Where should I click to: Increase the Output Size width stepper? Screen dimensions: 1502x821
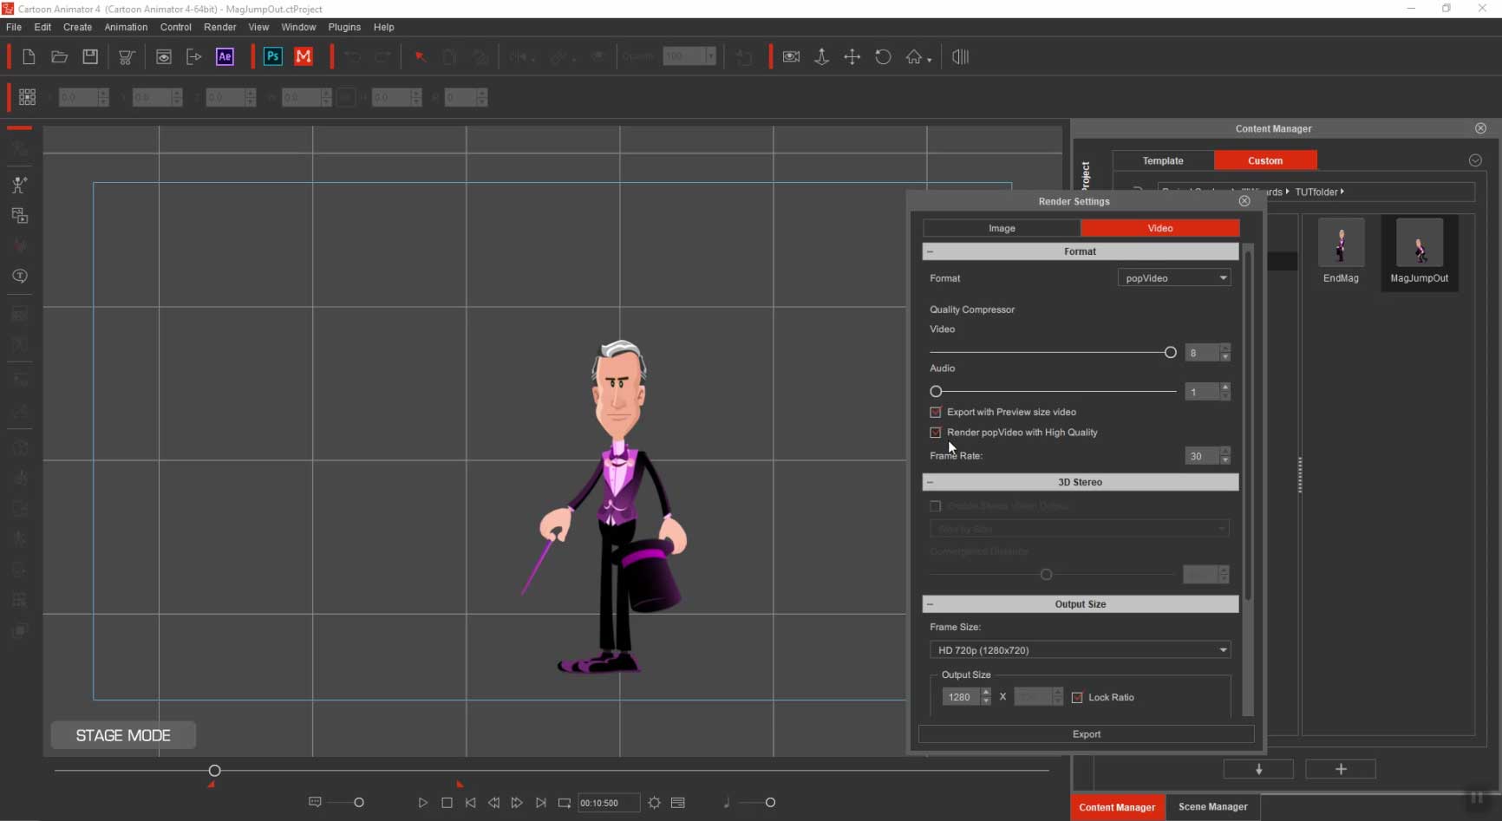[x=986, y=693]
